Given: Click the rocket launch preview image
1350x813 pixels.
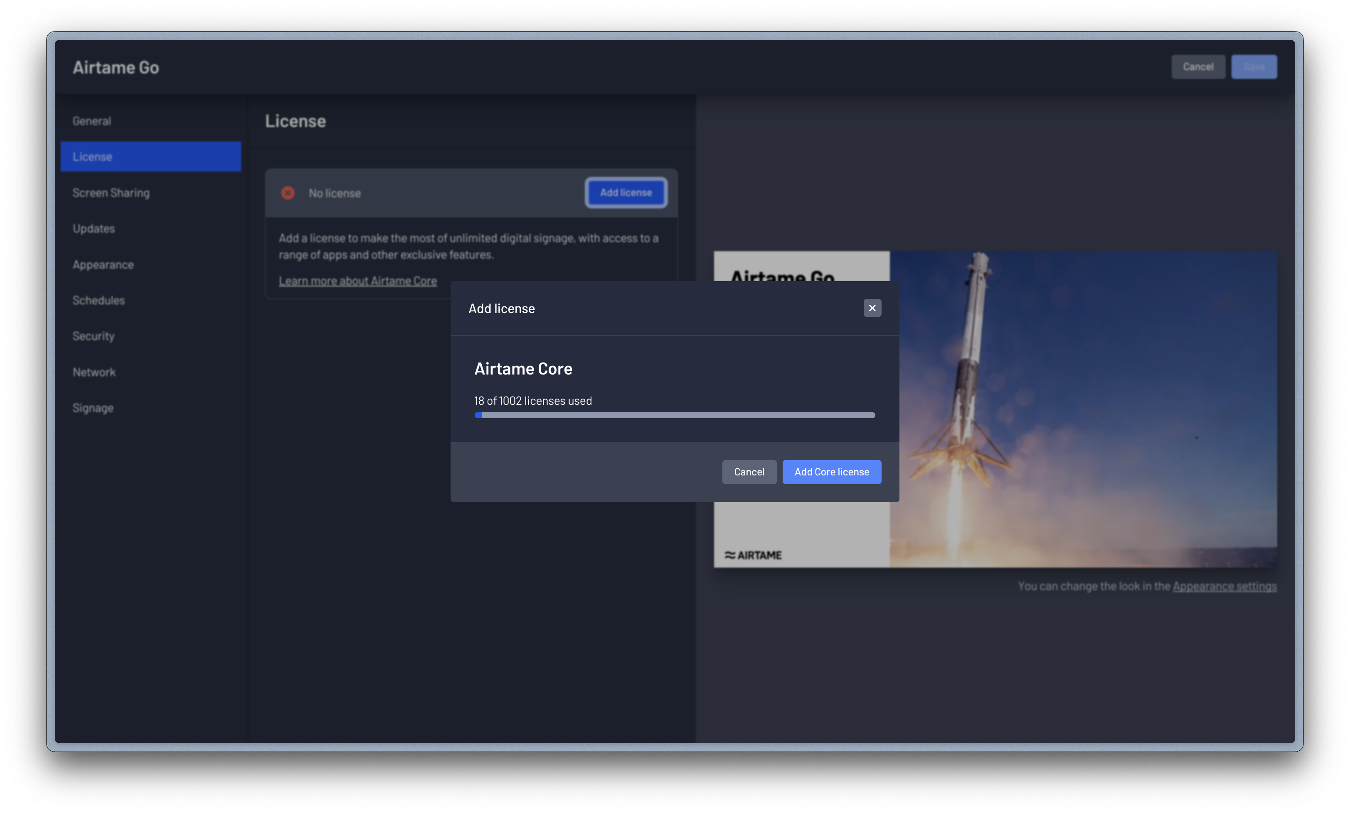Looking at the screenshot, I should coord(1083,409).
